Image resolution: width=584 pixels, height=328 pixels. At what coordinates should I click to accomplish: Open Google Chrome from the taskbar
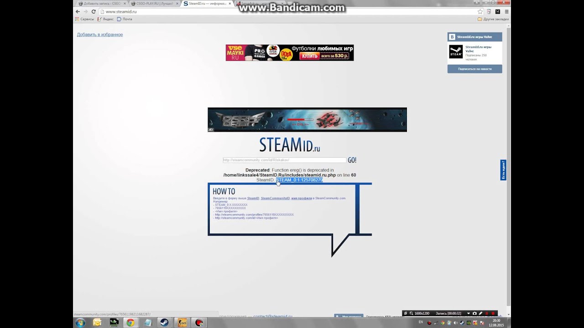point(130,323)
